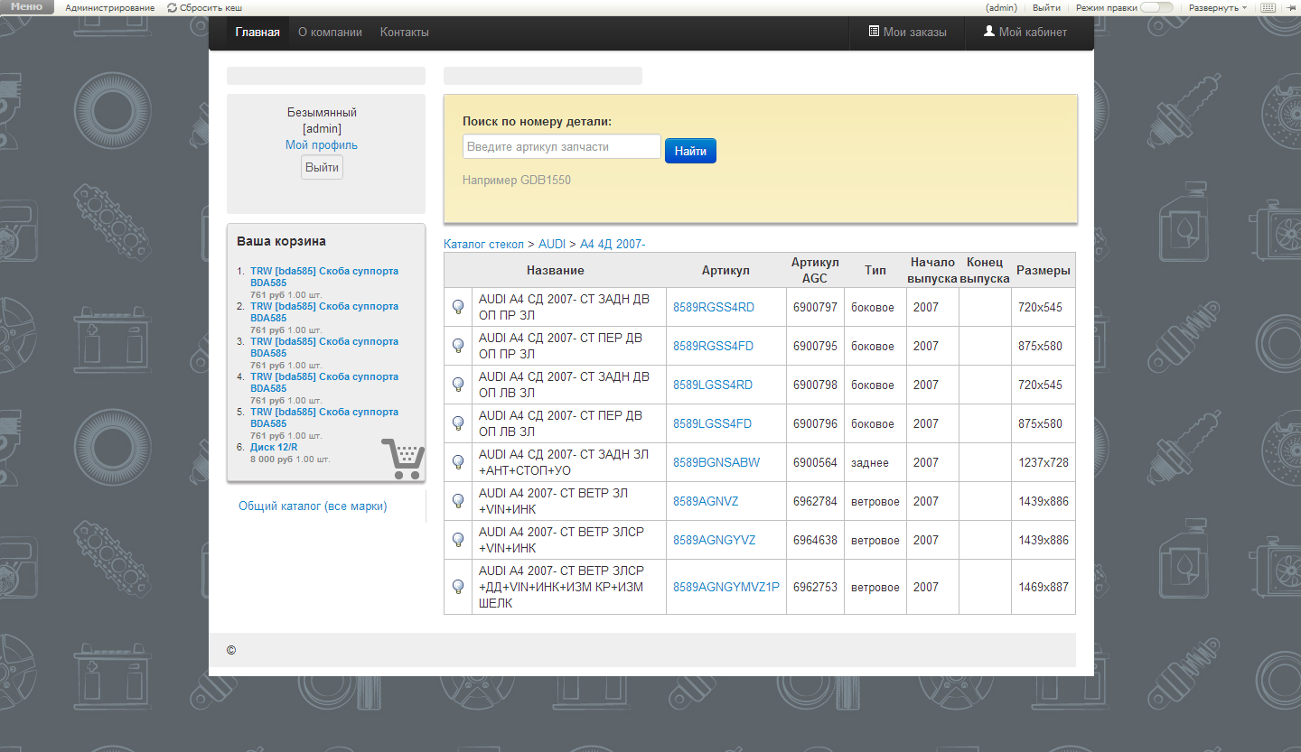Viewport: 1301px width, 752px height.
Task: Click the Выйти button in profile panel
Action: (322, 167)
